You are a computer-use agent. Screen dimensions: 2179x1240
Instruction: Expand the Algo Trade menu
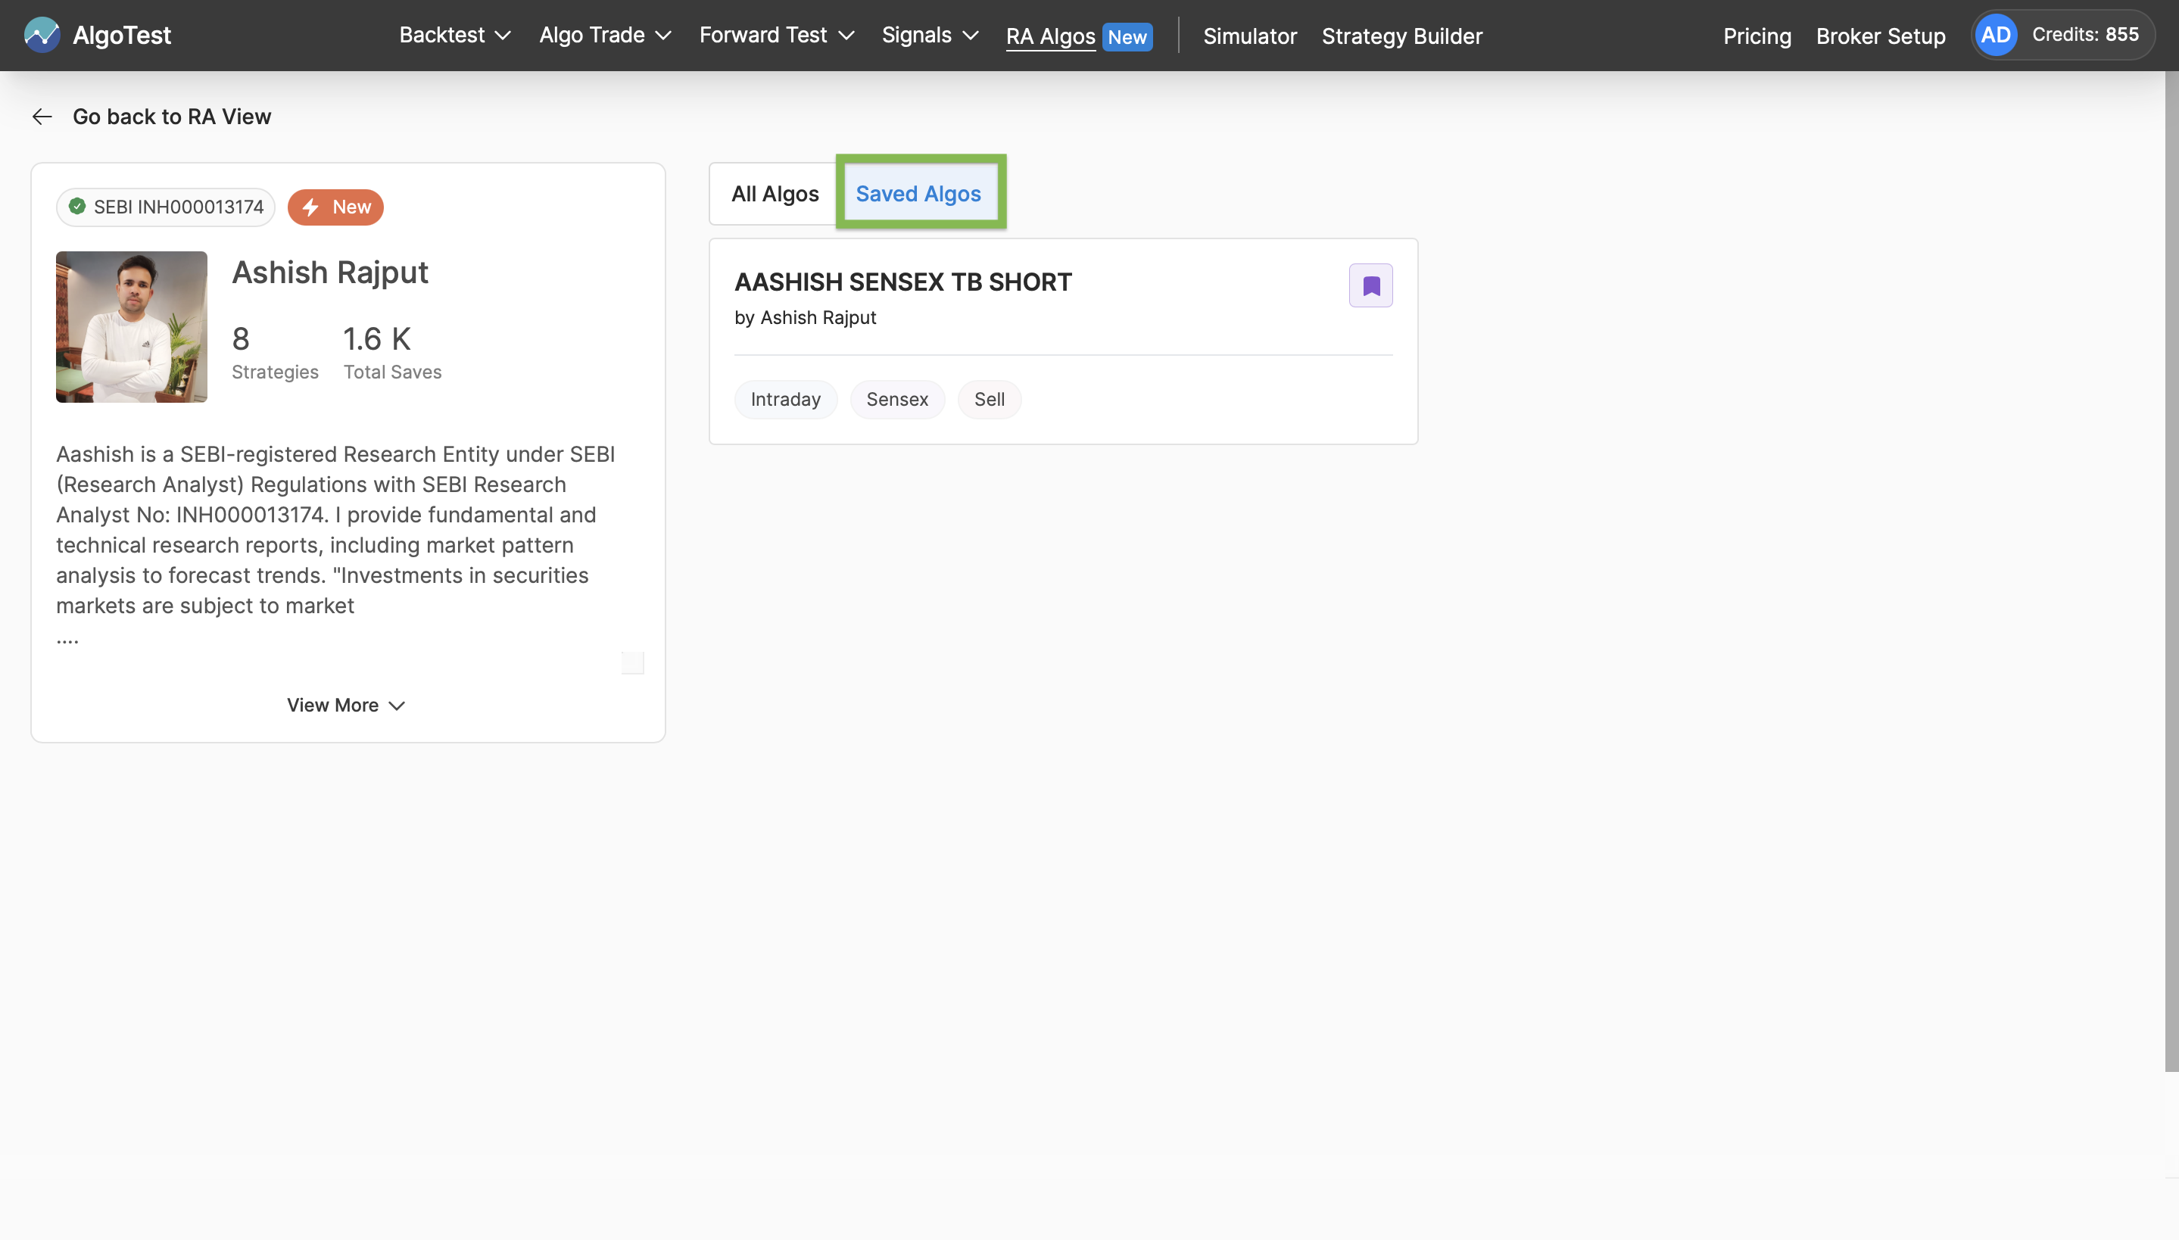pos(606,35)
